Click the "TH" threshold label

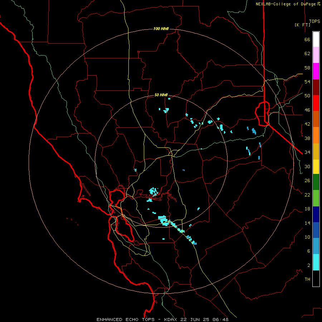pos(307,279)
